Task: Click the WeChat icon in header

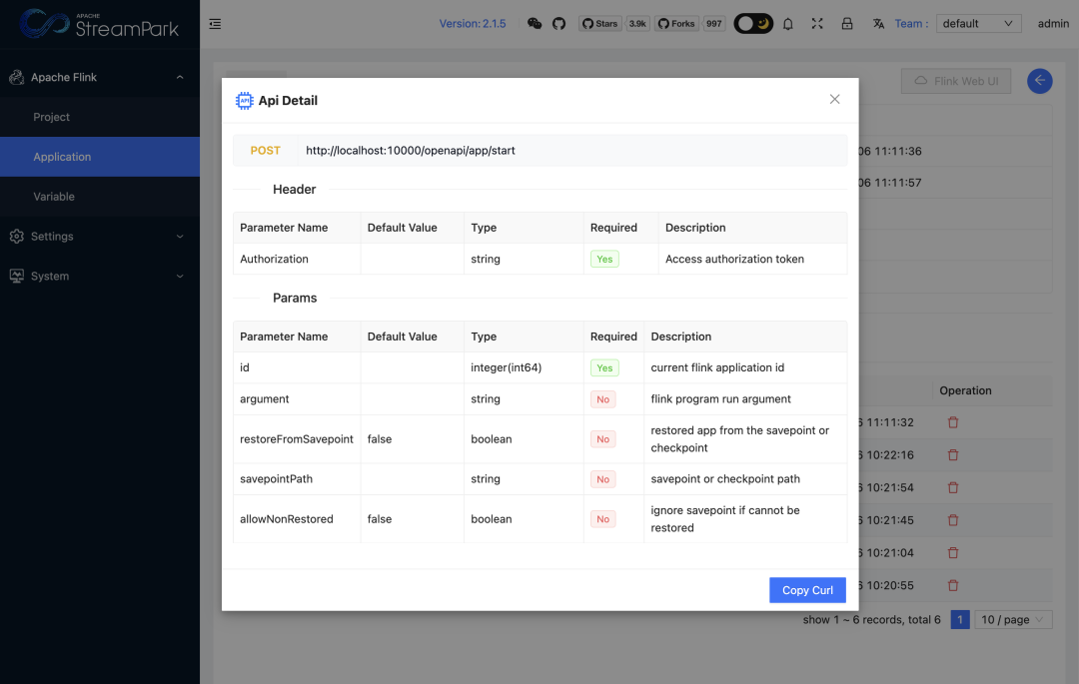Action: click(x=535, y=24)
